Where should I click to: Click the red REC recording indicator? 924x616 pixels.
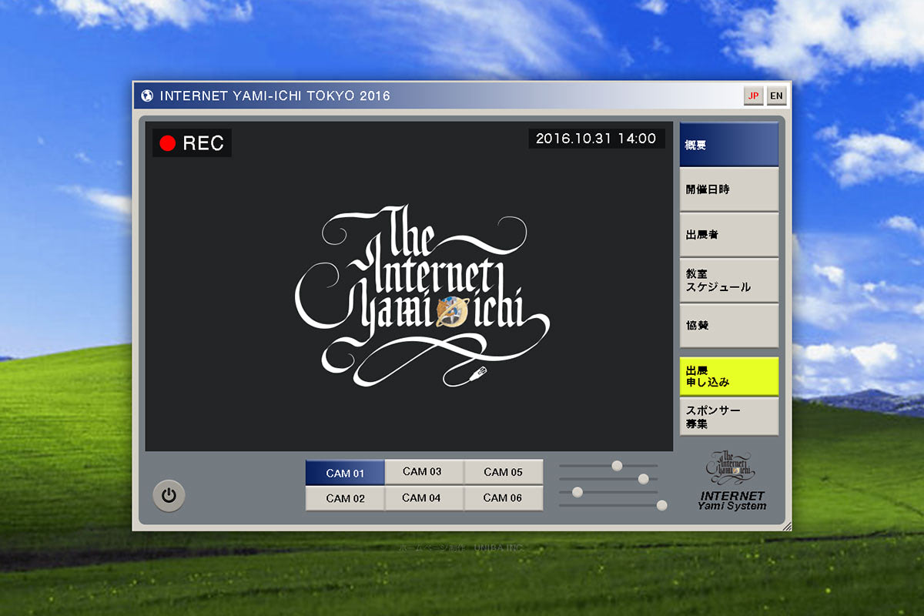pyautogui.click(x=192, y=143)
